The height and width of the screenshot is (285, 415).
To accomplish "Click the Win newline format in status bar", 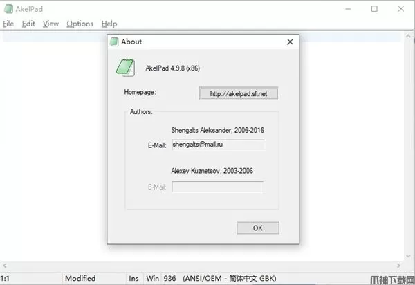I will 152,278.
